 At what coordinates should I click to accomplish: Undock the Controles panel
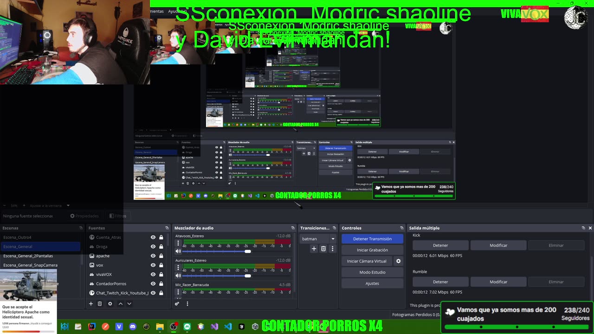[x=402, y=228]
